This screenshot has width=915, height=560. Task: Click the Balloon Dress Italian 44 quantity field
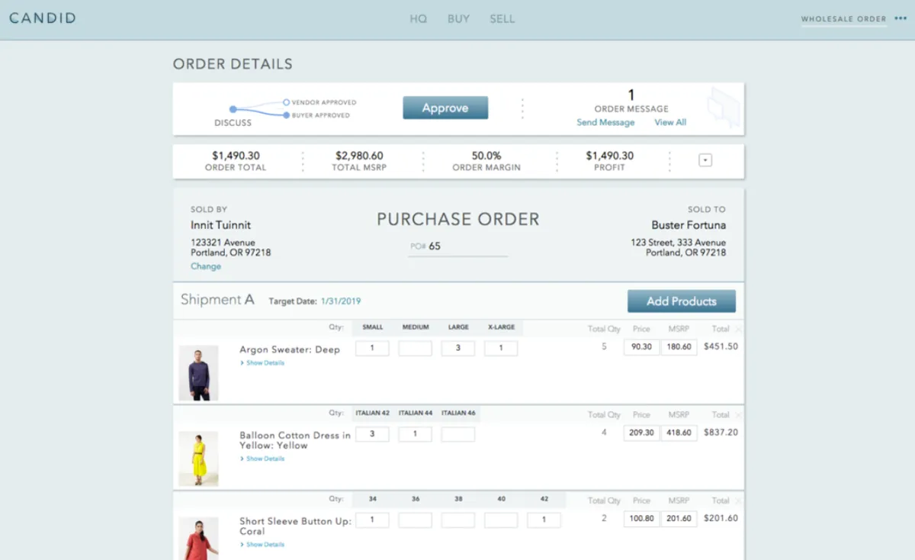tap(415, 434)
